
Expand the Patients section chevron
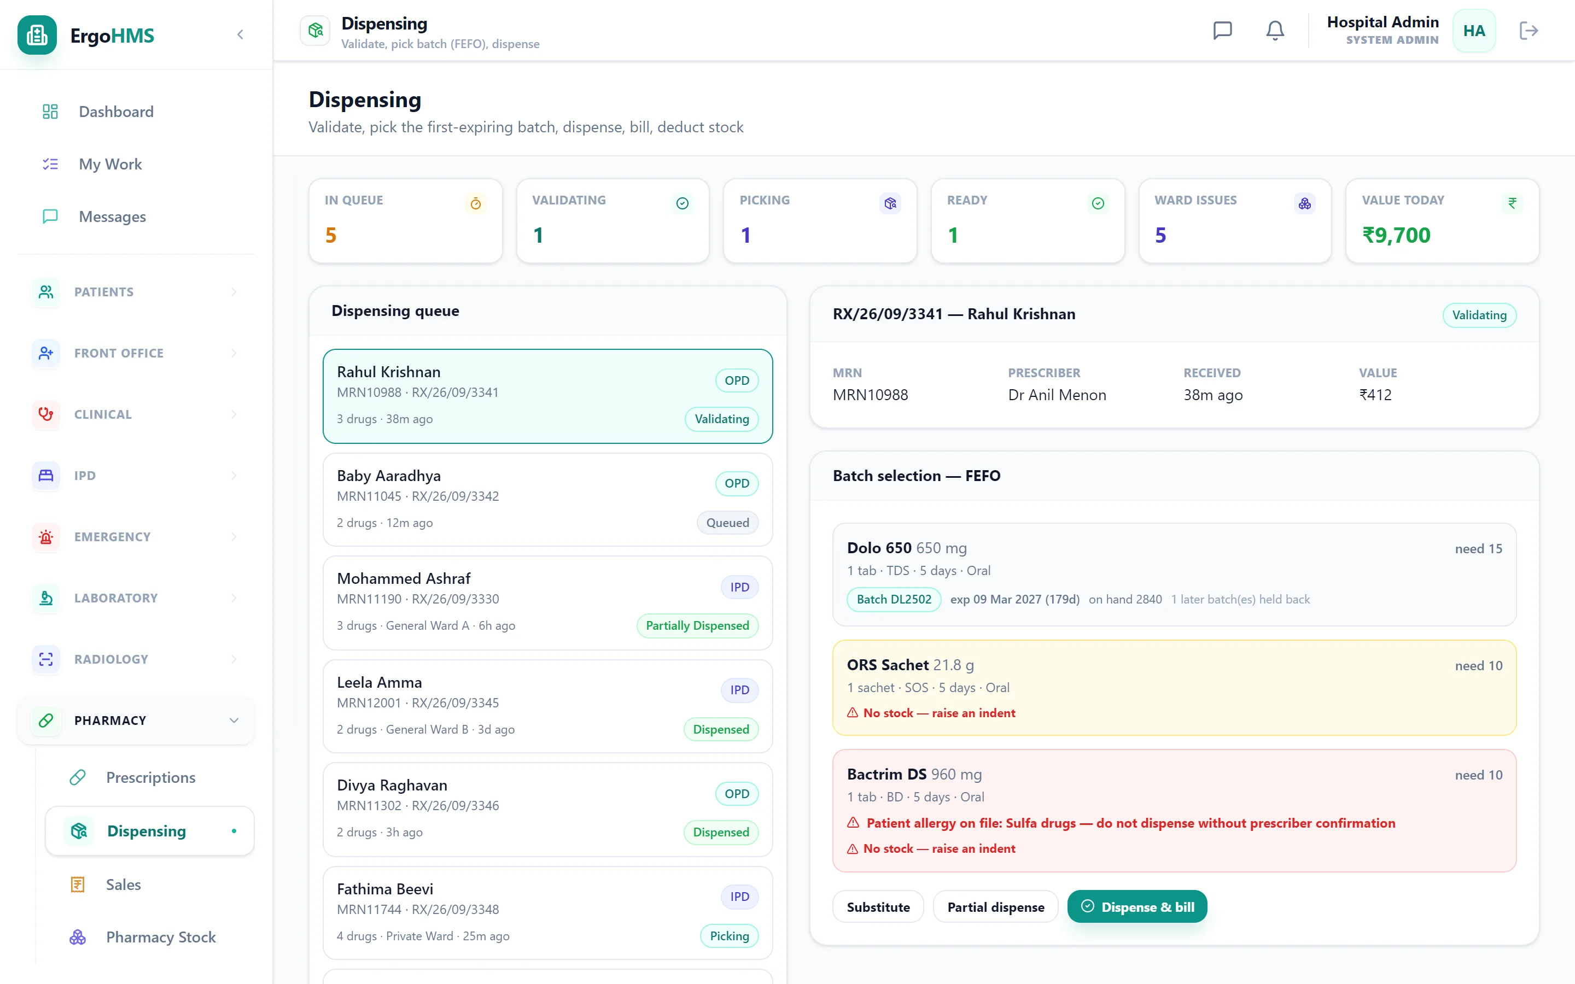(234, 291)
